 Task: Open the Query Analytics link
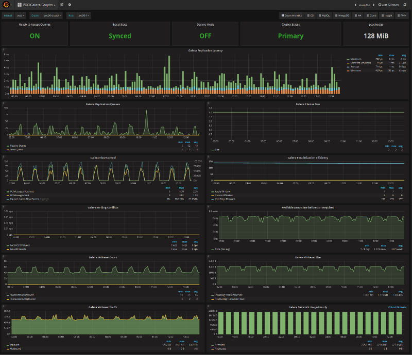pos(291,16)
